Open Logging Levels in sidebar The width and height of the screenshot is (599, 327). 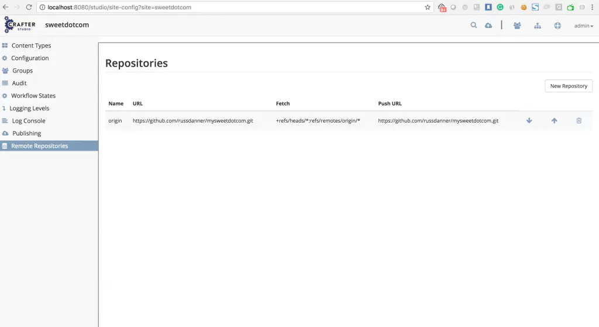tap(29, 109)
